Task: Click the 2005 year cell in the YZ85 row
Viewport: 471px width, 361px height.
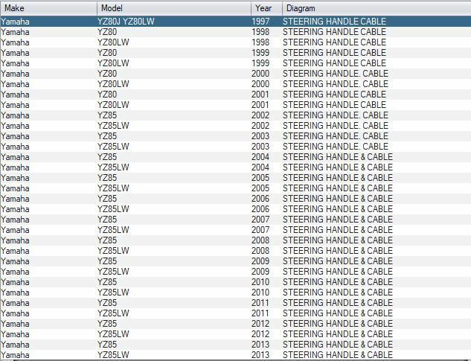Action: pyautogui.click(x=260, y=178)
